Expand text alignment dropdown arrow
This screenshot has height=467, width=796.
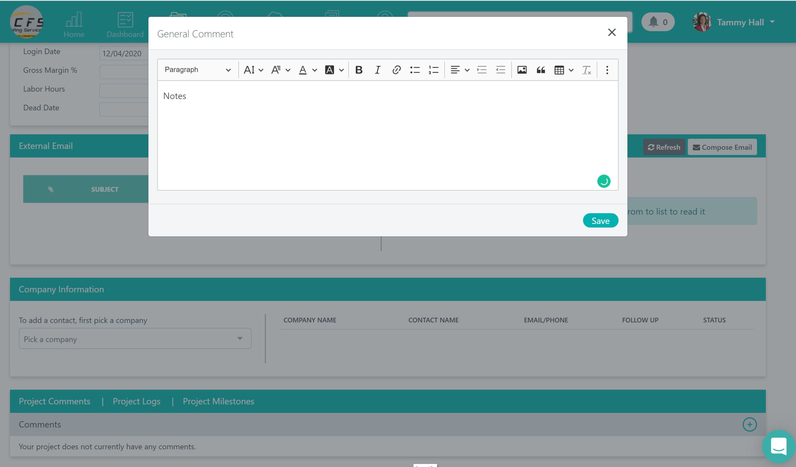click(x=467, y=70)
